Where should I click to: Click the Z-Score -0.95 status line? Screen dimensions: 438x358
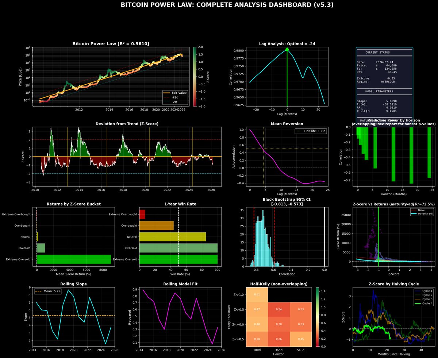(x=376, y=78)
